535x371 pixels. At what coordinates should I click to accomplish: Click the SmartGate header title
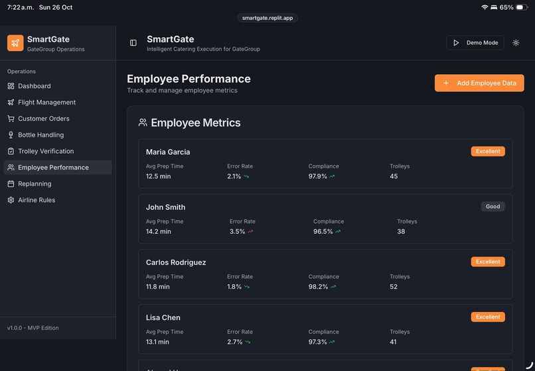pyautogui.click(x=171, y=39)
